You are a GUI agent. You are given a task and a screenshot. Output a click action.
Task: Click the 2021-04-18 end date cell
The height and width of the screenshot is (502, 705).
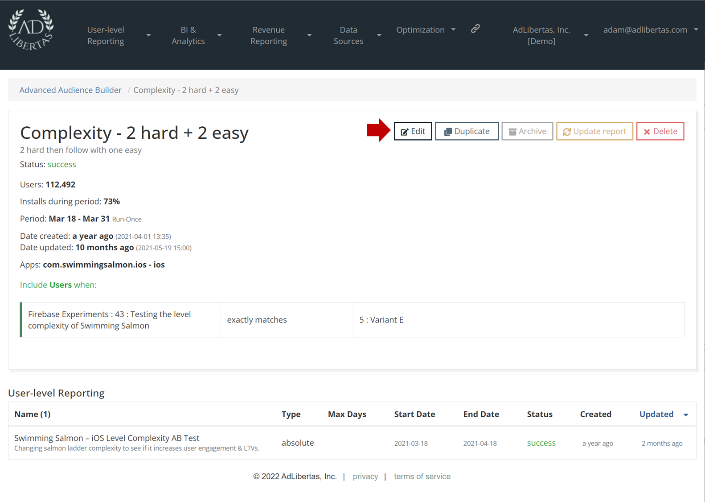pyautogui.click(x=480, y=443)
